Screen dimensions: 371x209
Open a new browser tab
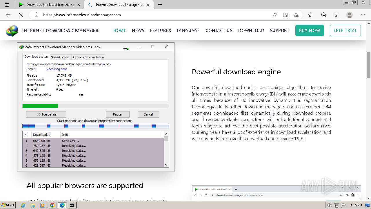click(160, 5)
